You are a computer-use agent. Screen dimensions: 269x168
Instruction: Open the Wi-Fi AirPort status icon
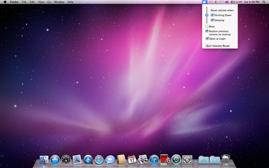pyautogui.click(x=221, y=2)
